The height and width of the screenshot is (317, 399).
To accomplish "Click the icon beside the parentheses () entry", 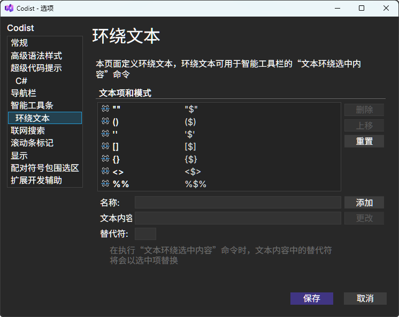I will point(105,121).
